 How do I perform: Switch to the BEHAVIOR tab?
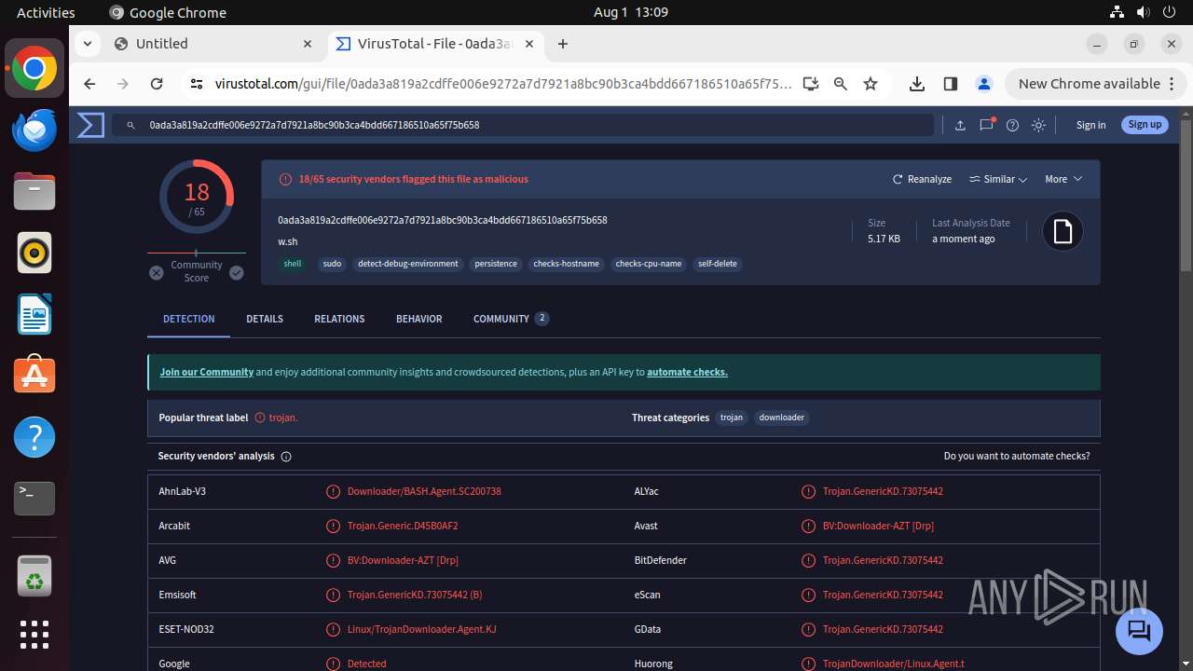419,319
